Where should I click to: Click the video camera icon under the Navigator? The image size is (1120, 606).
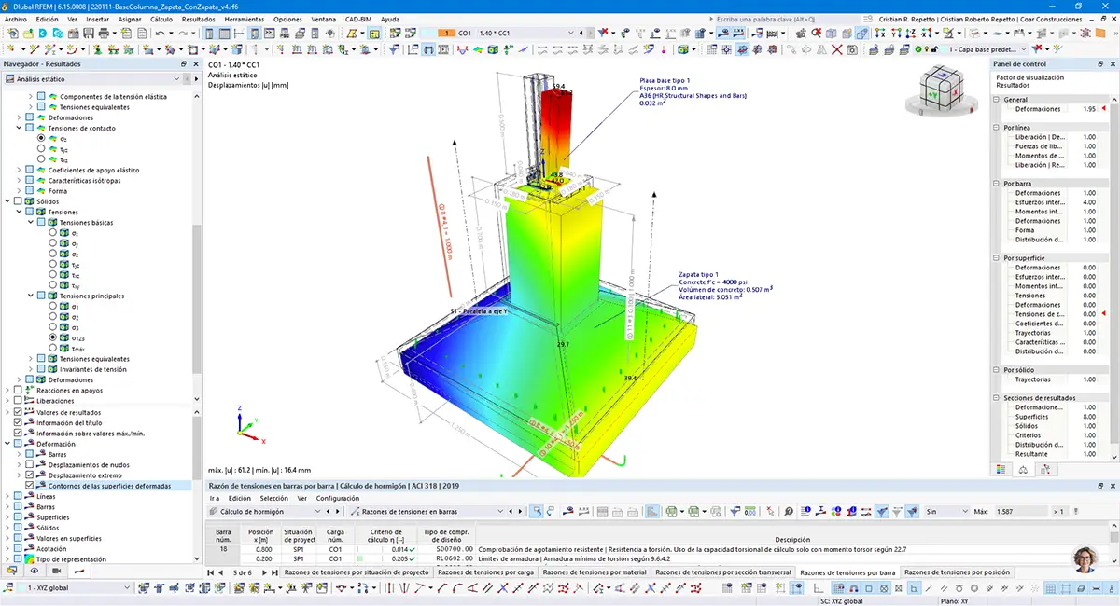56,570
